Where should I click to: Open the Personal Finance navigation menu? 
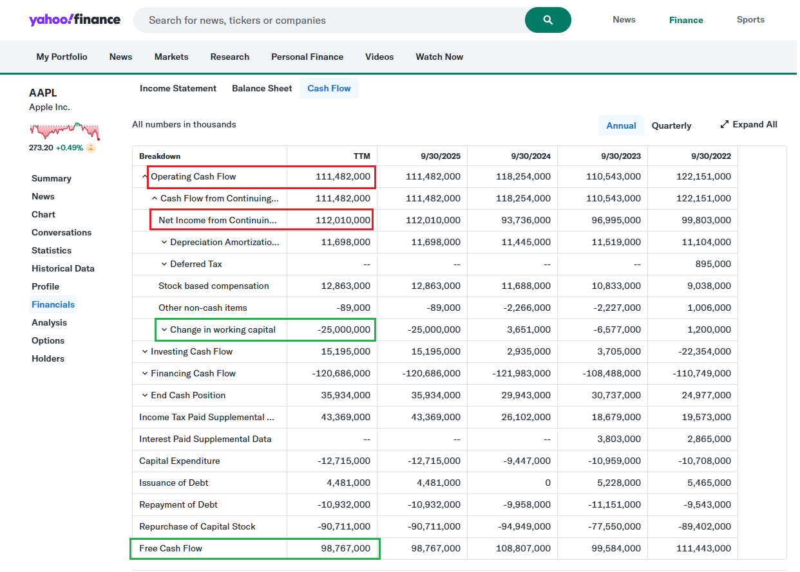(307, 57)
